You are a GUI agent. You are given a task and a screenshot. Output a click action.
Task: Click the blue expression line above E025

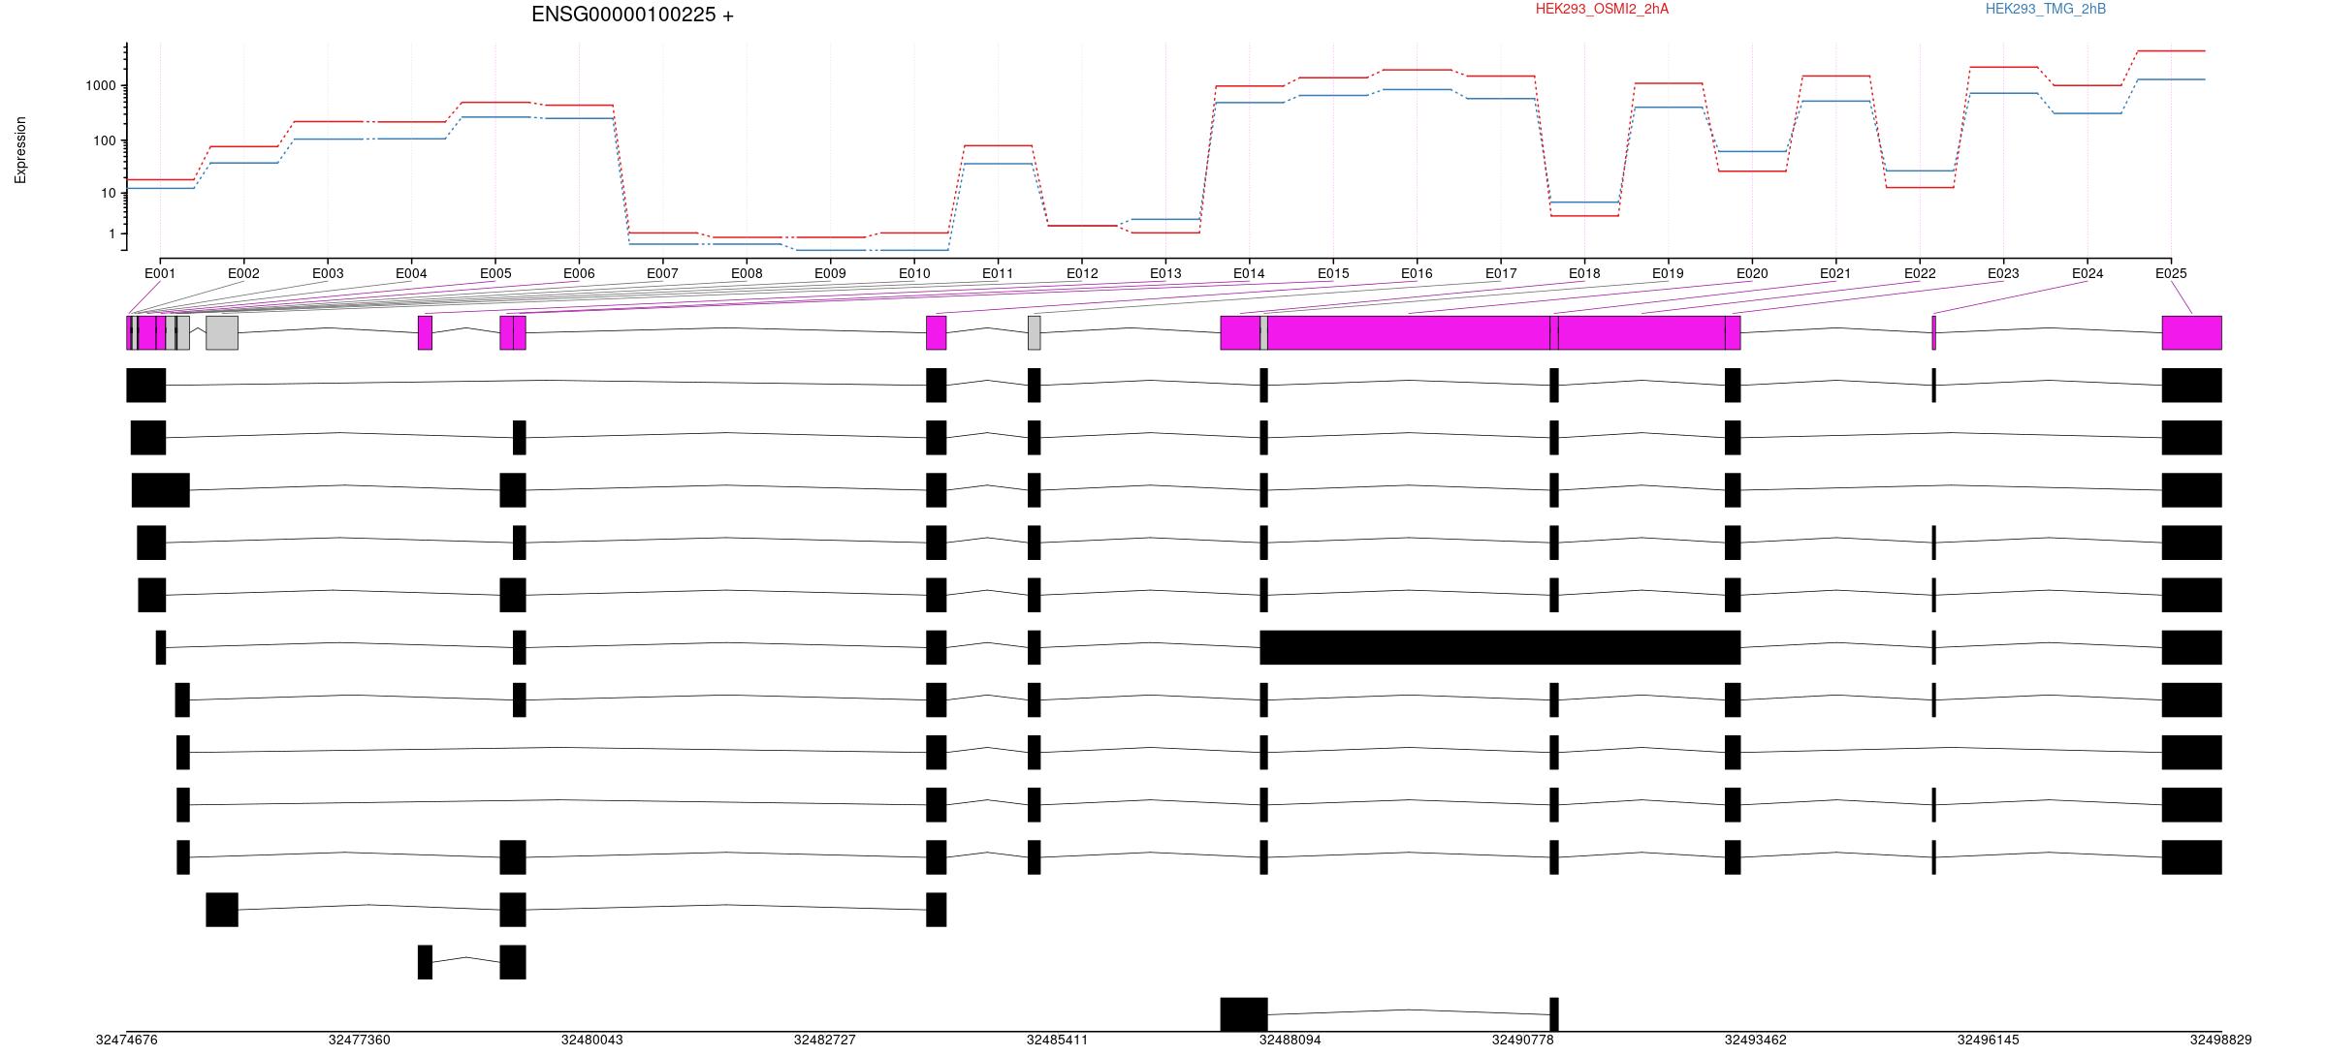click(2171, 79)
